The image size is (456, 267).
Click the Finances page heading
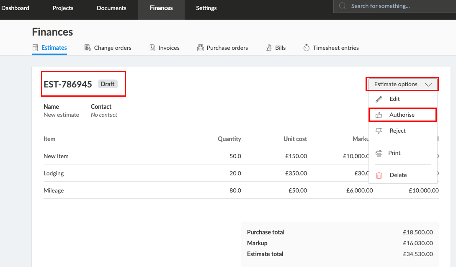52,32
